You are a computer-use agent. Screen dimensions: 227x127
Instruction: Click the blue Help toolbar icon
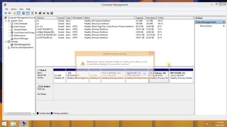23,13
